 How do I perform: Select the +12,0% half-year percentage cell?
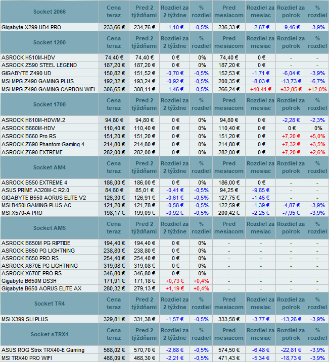tap(317, 89)
